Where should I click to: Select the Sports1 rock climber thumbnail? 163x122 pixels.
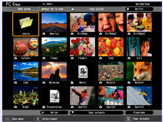coord(83,96)
